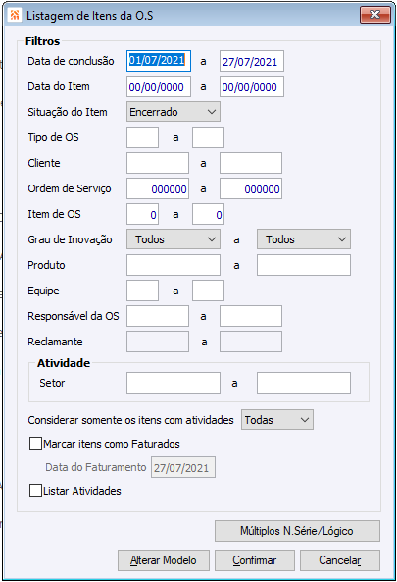Click the second Produto field

coord(304,265)
